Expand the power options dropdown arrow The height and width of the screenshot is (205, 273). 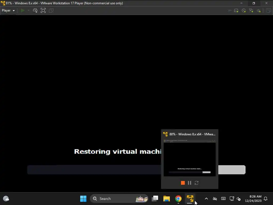point(29,10)
